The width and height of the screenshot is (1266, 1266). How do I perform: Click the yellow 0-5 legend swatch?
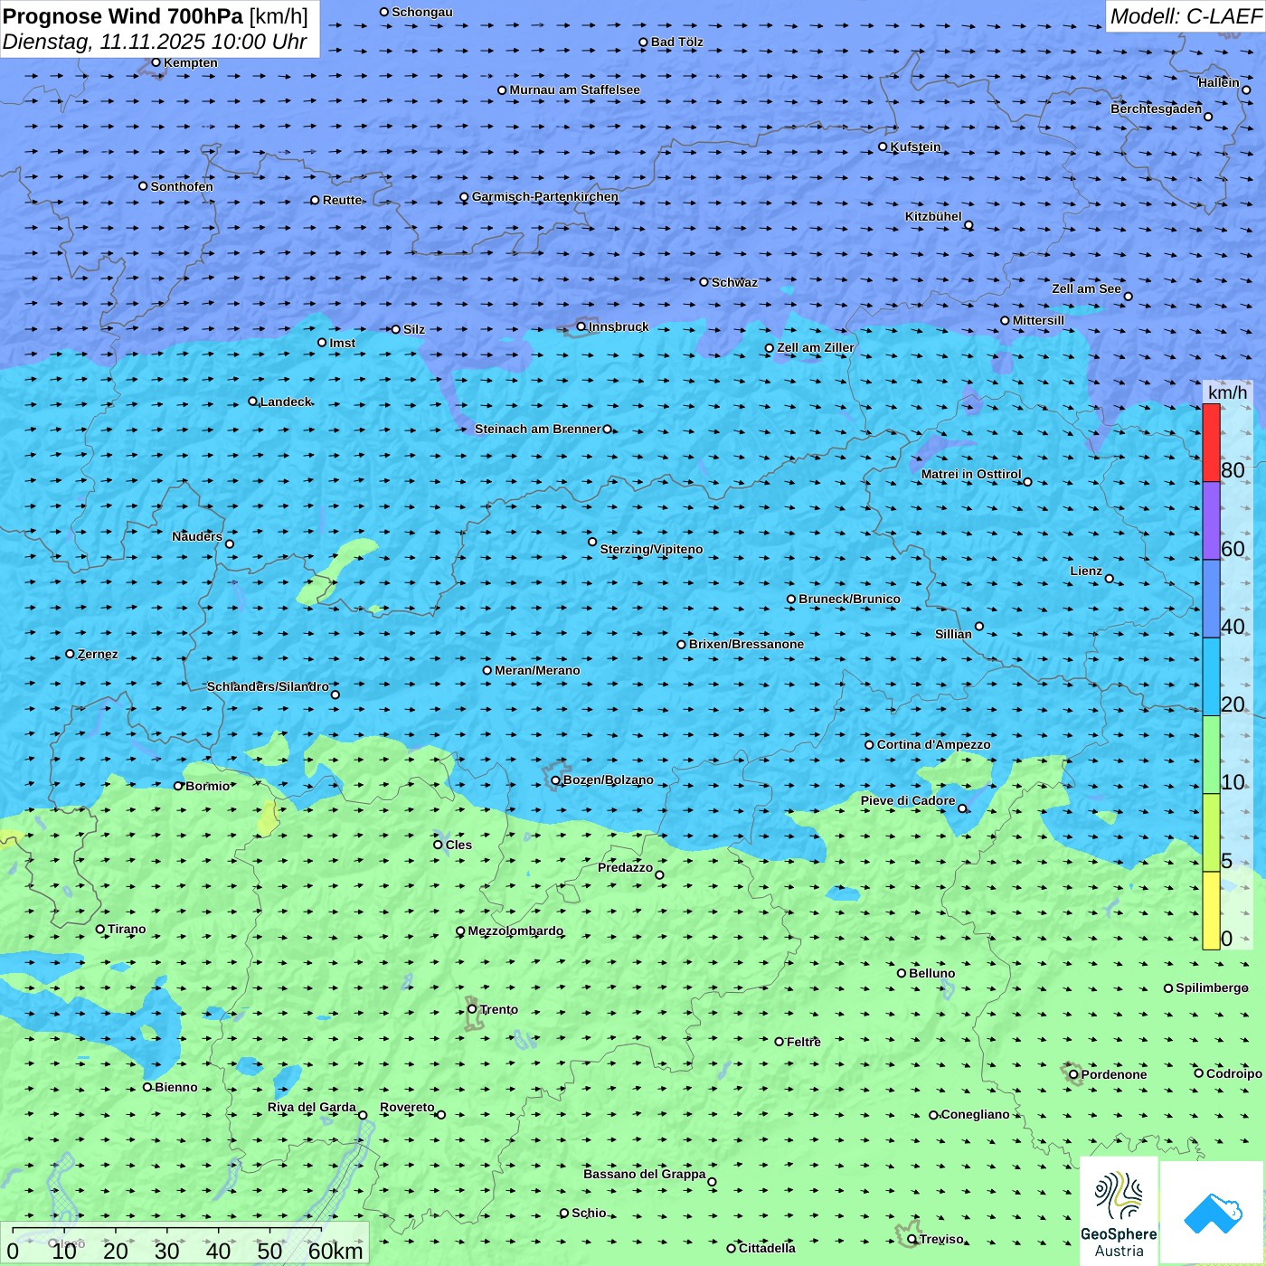coord(1211,911)
